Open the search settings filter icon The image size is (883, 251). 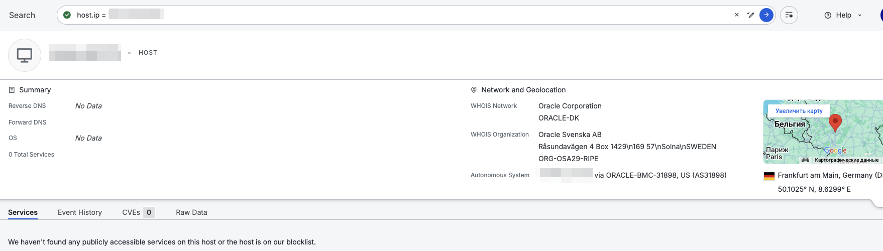click(x=789, y=15)
